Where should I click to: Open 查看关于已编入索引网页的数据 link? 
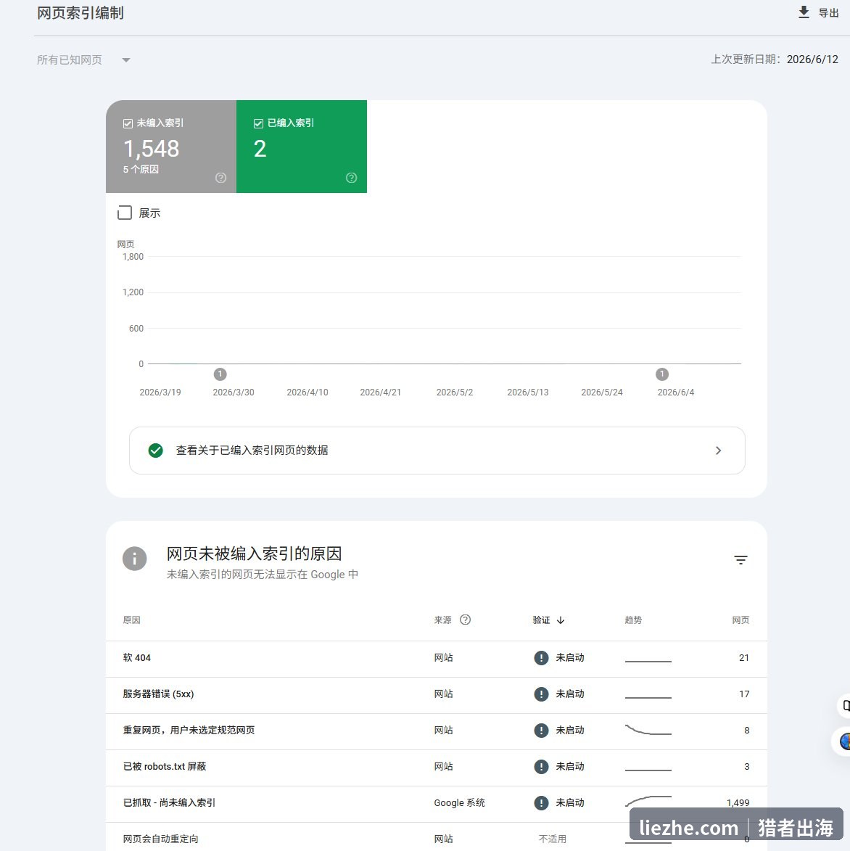(x=437, y=451)
